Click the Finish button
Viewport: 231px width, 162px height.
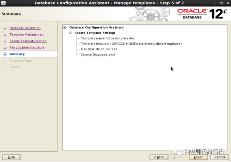pyautogui.click(x=199, y=157)
